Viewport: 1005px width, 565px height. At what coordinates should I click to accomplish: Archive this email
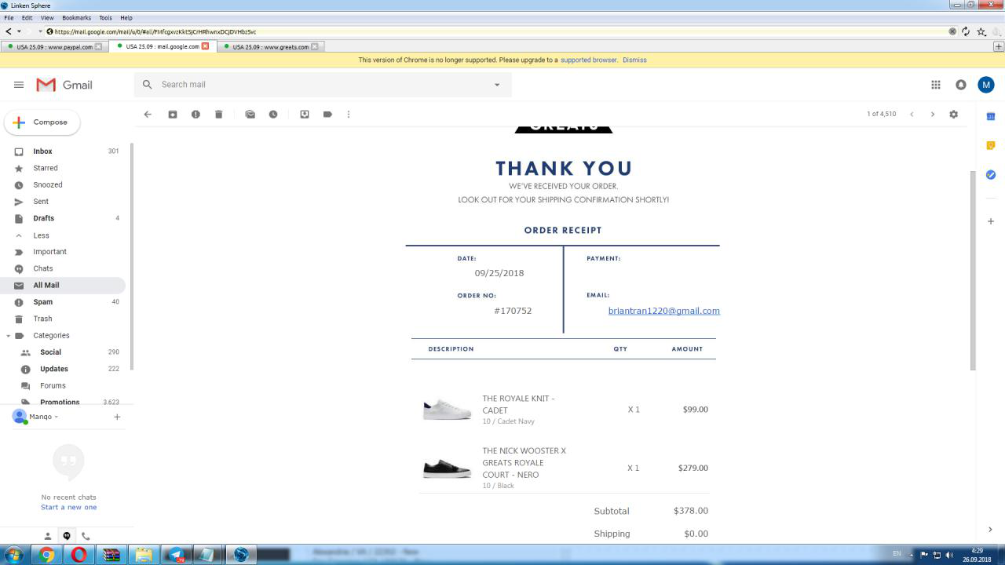click(x=173, y=115)
